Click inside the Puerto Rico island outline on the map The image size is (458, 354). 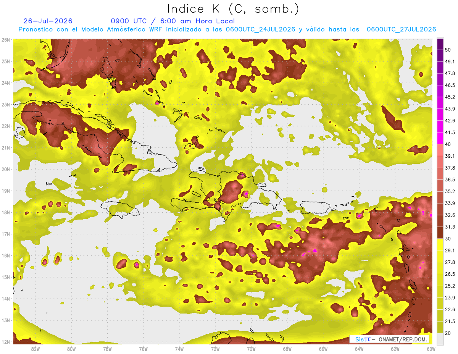tap(315, 207)
